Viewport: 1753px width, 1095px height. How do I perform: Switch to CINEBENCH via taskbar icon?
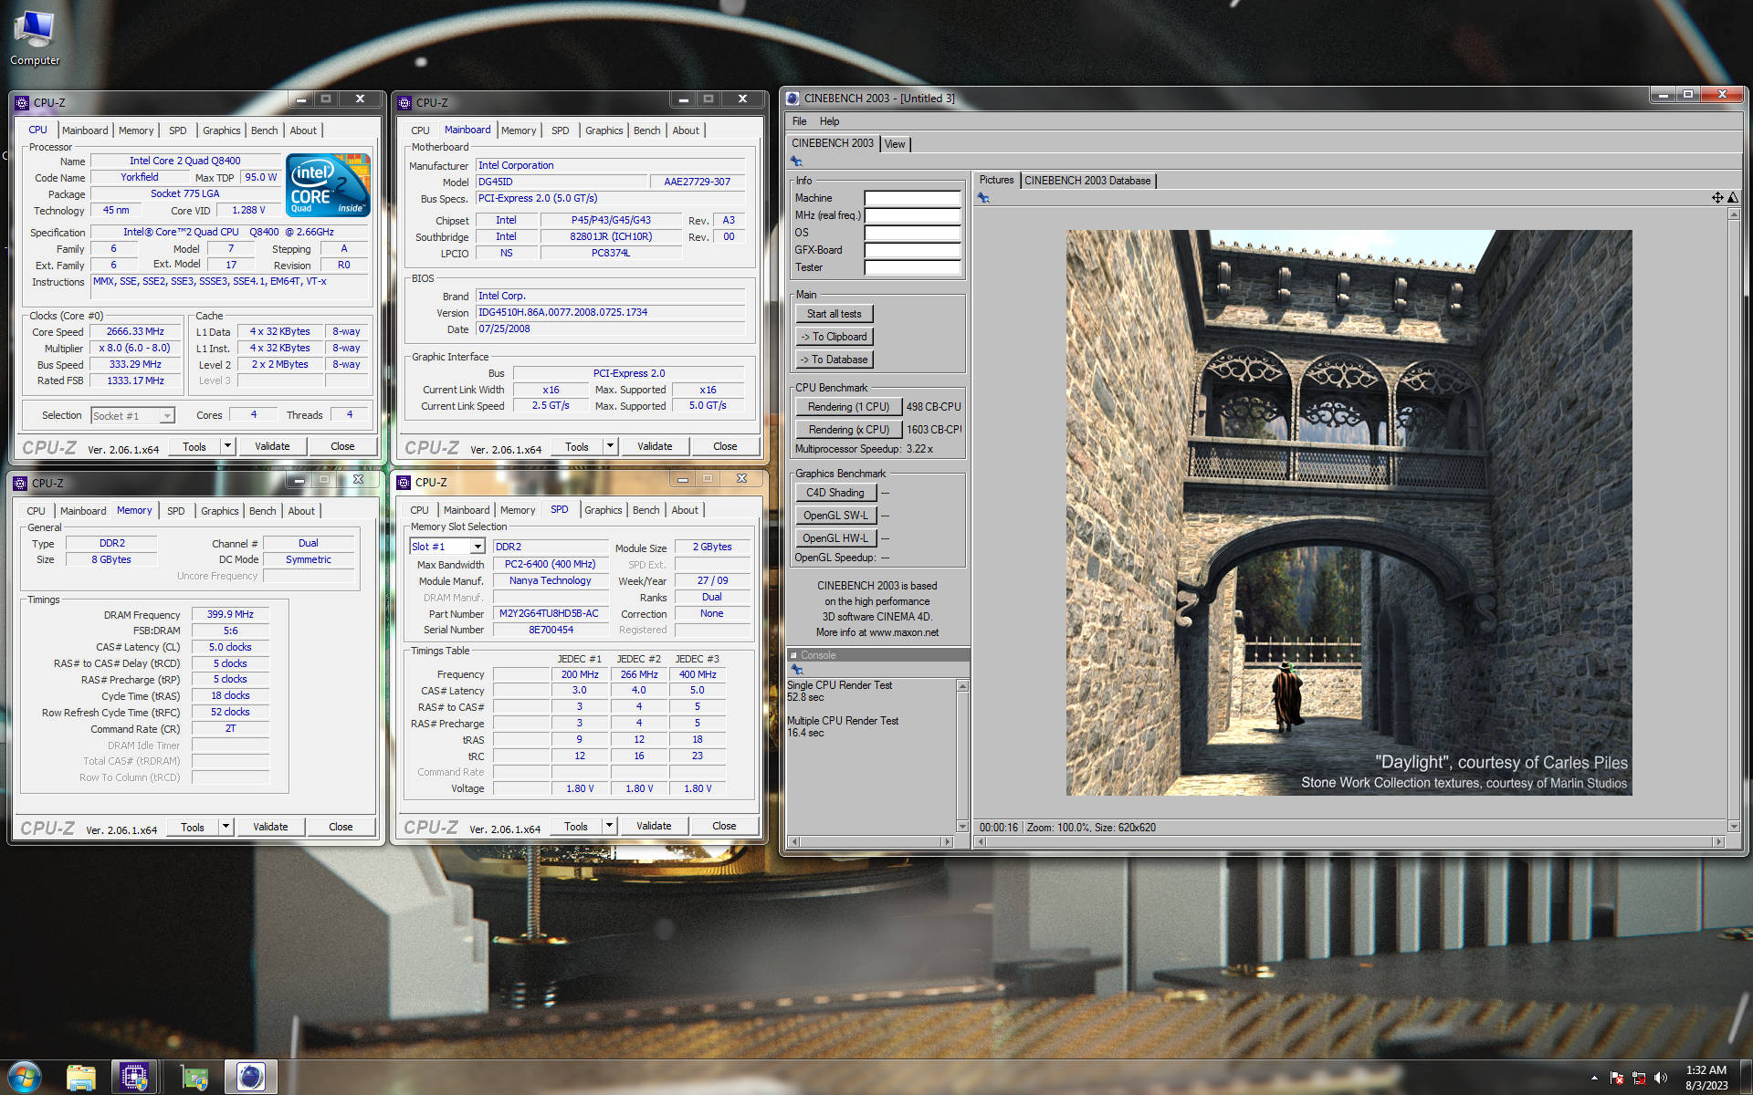250,1078
